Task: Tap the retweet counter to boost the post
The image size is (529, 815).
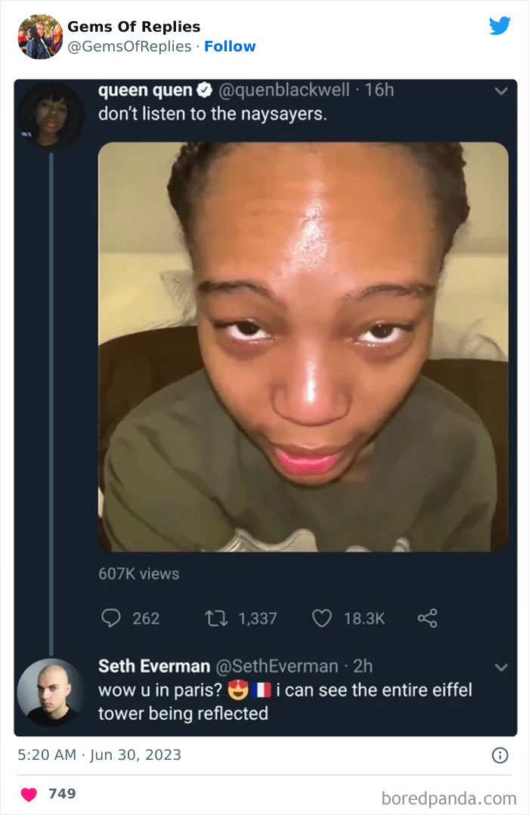Action: 251,618
